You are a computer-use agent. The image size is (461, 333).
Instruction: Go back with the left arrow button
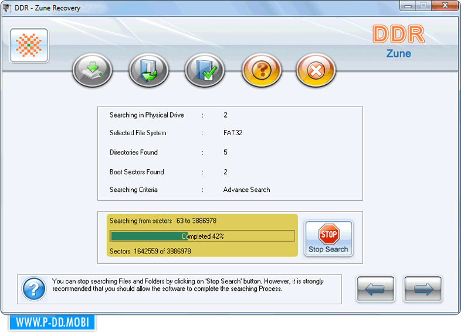pyautogui.click(x=375, y=289)
